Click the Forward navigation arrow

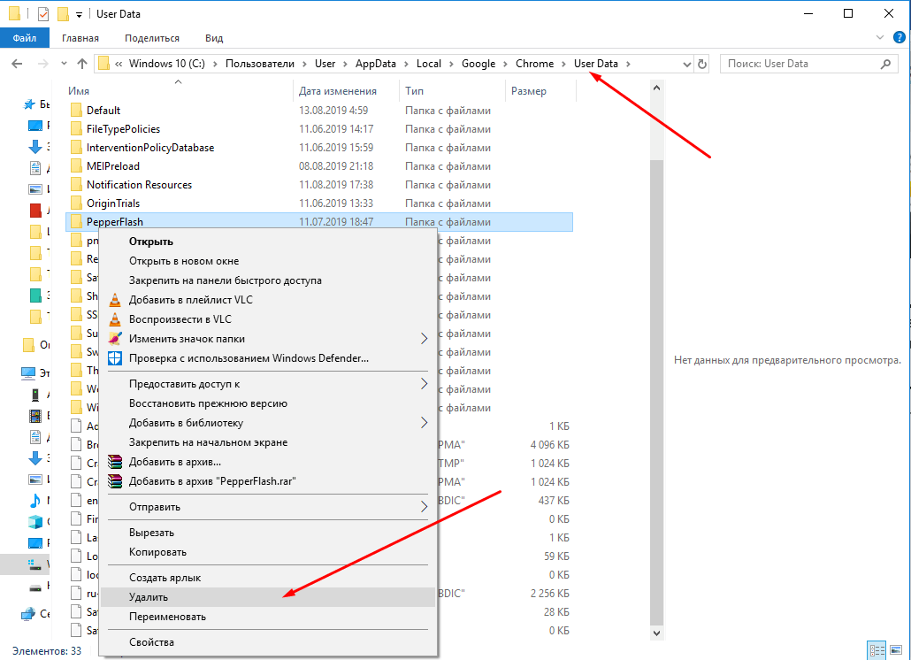43,64
